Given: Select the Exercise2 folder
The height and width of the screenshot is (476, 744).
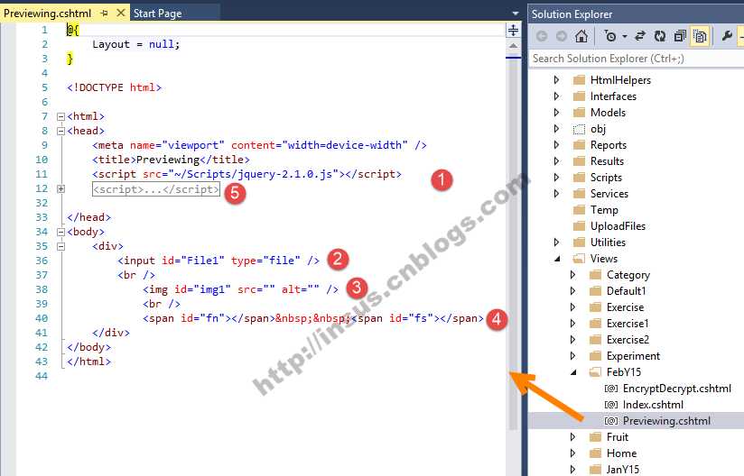Looking at the screenshot, I should pyautogui.click(x=628, y=340).
